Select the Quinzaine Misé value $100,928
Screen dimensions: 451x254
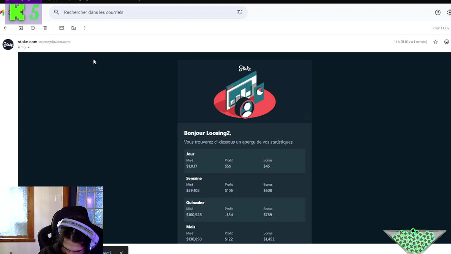point(194,215)
